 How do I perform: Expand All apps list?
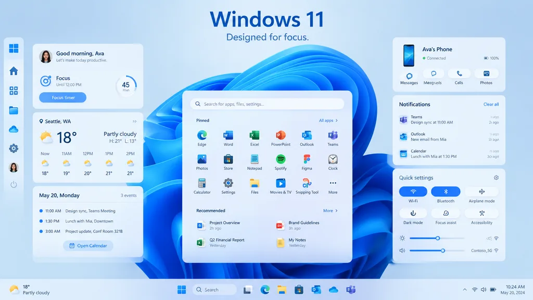coord(328,120)
